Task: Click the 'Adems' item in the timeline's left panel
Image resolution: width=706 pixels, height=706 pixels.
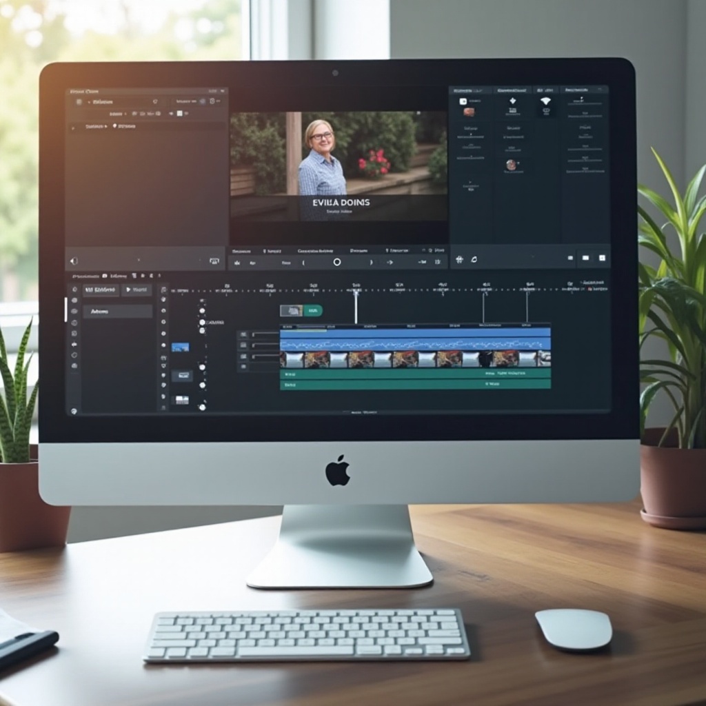Action: tap(117, 312)
